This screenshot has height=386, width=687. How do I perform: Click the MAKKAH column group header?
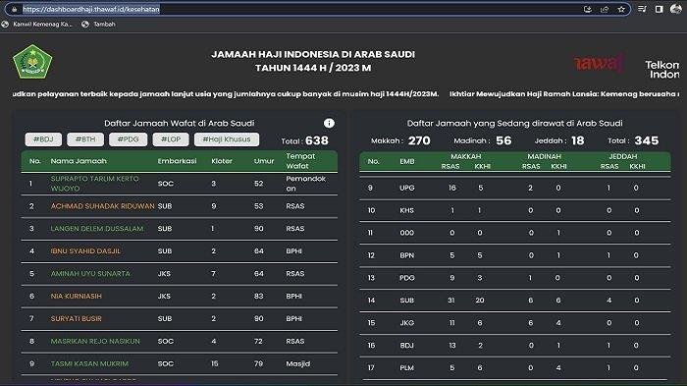pos(466,156)
